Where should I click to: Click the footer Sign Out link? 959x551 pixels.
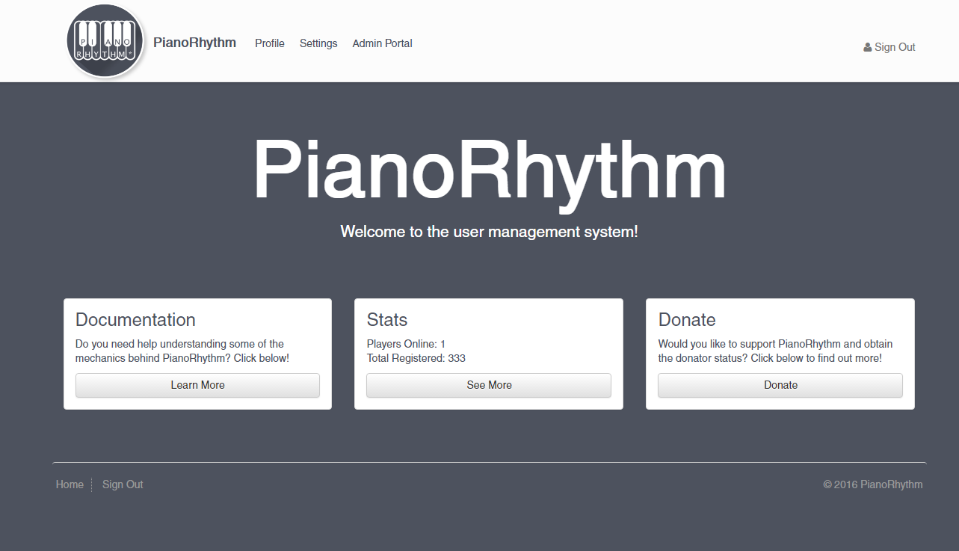click(x=123, y=484)
